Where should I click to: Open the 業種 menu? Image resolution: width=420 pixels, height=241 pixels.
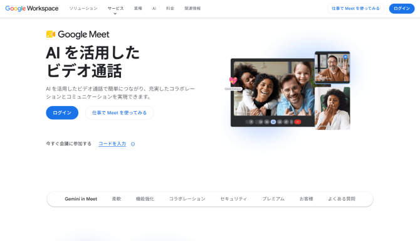pyautogui.click(x=138, y=8)
